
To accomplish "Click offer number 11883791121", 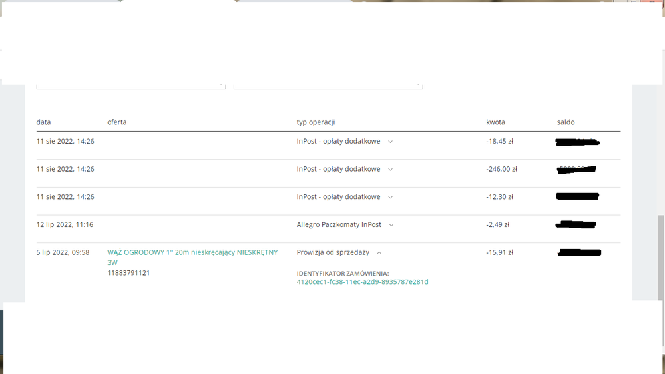I will pyautogui.click(x=128, y=273).
